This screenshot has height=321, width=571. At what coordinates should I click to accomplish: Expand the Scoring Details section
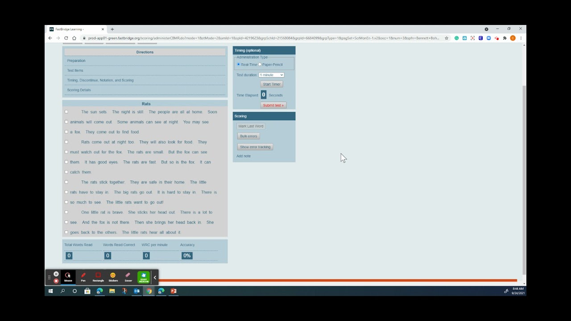point(79,90)
